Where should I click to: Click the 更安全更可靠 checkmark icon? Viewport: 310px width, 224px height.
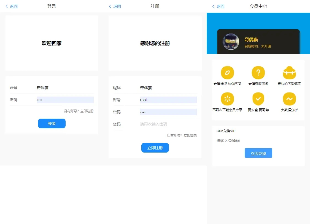(258, 99)
